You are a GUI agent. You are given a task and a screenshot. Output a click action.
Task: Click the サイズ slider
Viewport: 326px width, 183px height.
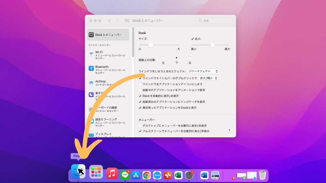159,45
